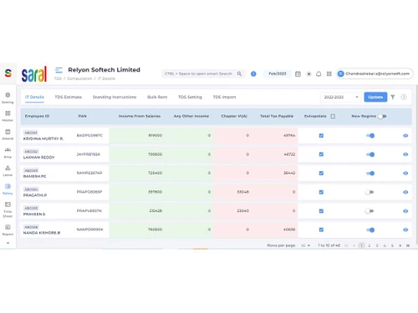
Task: Click the blue round help icon
Action: point(253,73)
